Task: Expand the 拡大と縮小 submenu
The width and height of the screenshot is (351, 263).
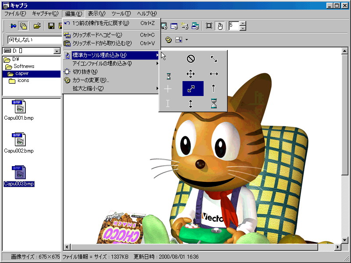Action: pyautogui.click(x=111, y=89)
